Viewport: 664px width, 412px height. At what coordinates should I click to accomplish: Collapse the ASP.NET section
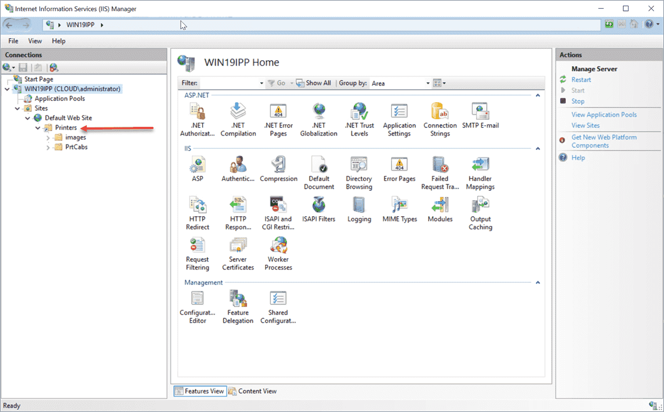[537, 94]
